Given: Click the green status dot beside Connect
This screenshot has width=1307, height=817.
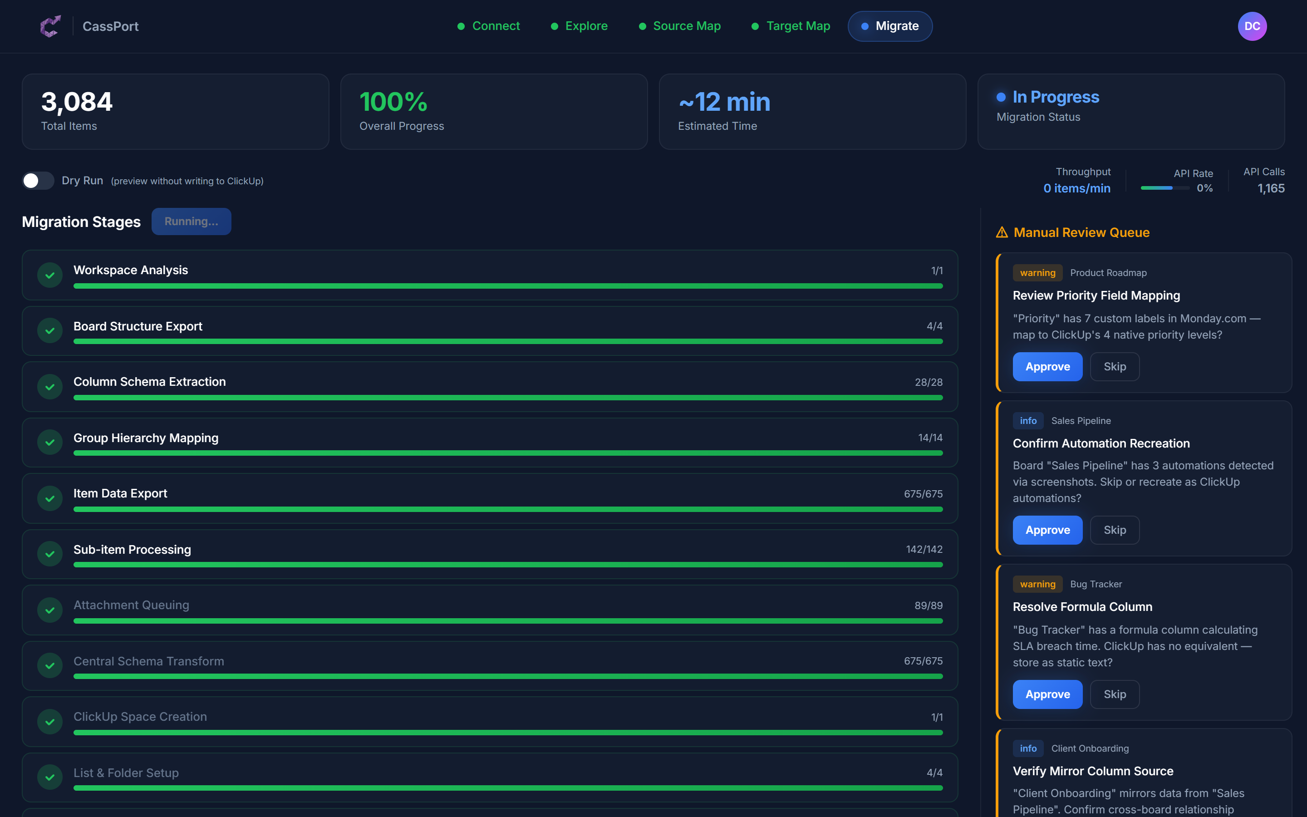Looking at the screenshot, I should [x=461, y=26].
